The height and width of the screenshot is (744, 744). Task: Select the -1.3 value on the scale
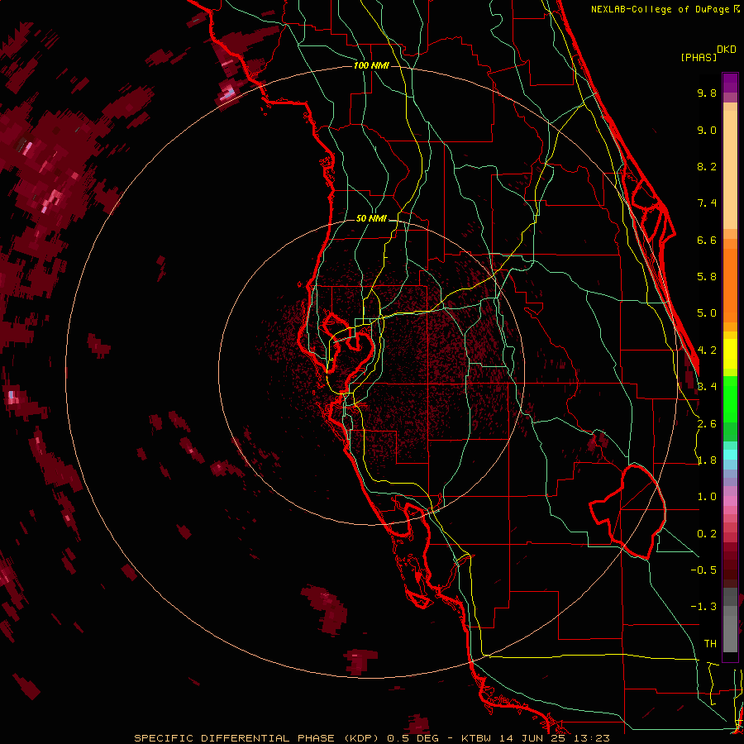tap(703, 607)
